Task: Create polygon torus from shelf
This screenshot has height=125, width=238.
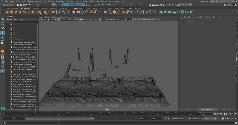Action: pyautogui.click(x=24, y=12)
